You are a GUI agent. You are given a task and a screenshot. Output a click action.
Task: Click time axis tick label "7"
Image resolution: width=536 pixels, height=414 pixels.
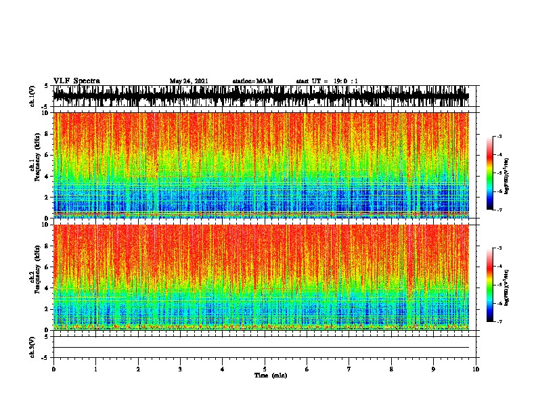(349, 369)
